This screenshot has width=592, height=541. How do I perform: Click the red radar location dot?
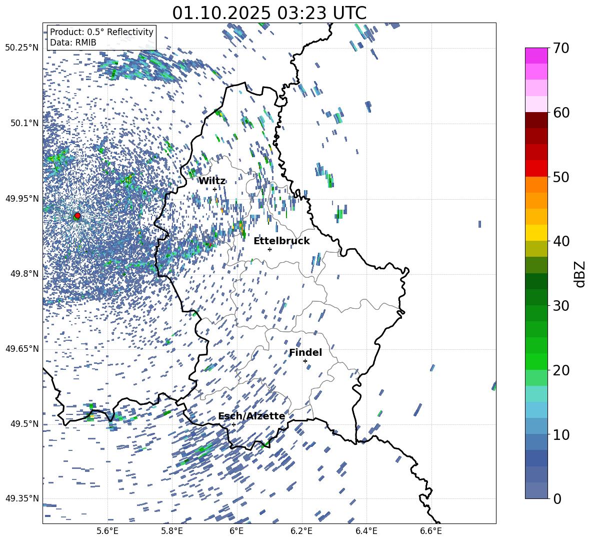click(77, 216)
